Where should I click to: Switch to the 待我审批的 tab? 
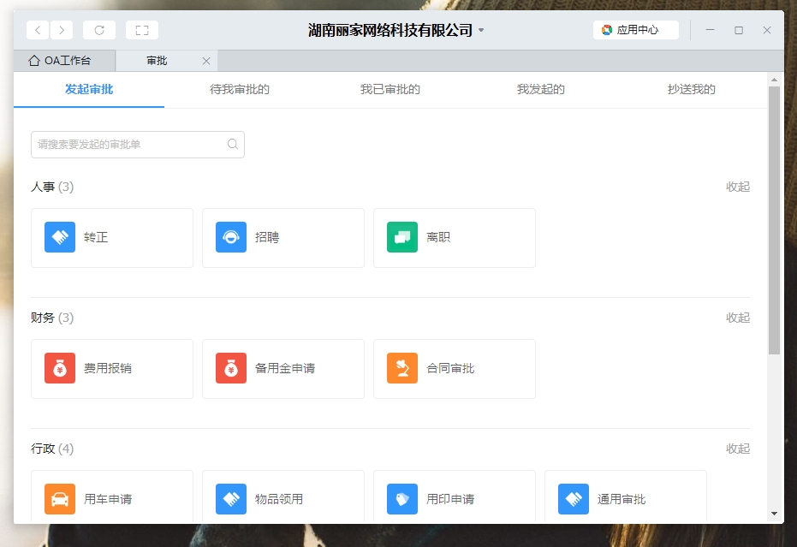(x=240, y=89)
